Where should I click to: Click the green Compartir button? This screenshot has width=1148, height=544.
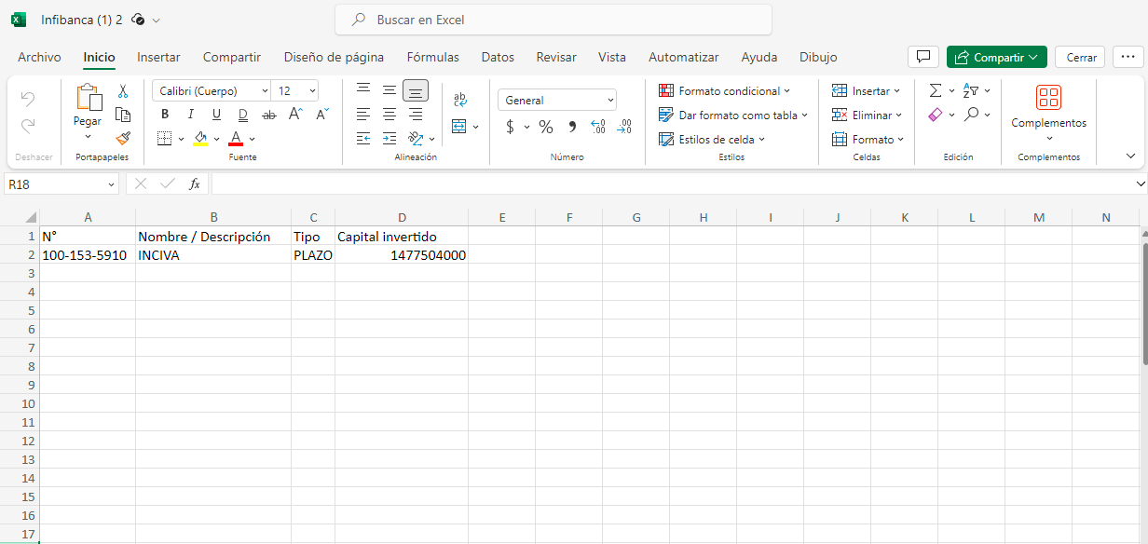pyautogui.click(x=997, y=57)
